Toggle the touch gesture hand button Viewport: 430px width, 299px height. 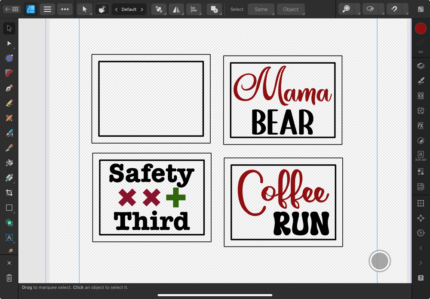(102, 9)
